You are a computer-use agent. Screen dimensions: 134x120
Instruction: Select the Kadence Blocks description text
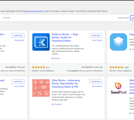tap(68, 50)
